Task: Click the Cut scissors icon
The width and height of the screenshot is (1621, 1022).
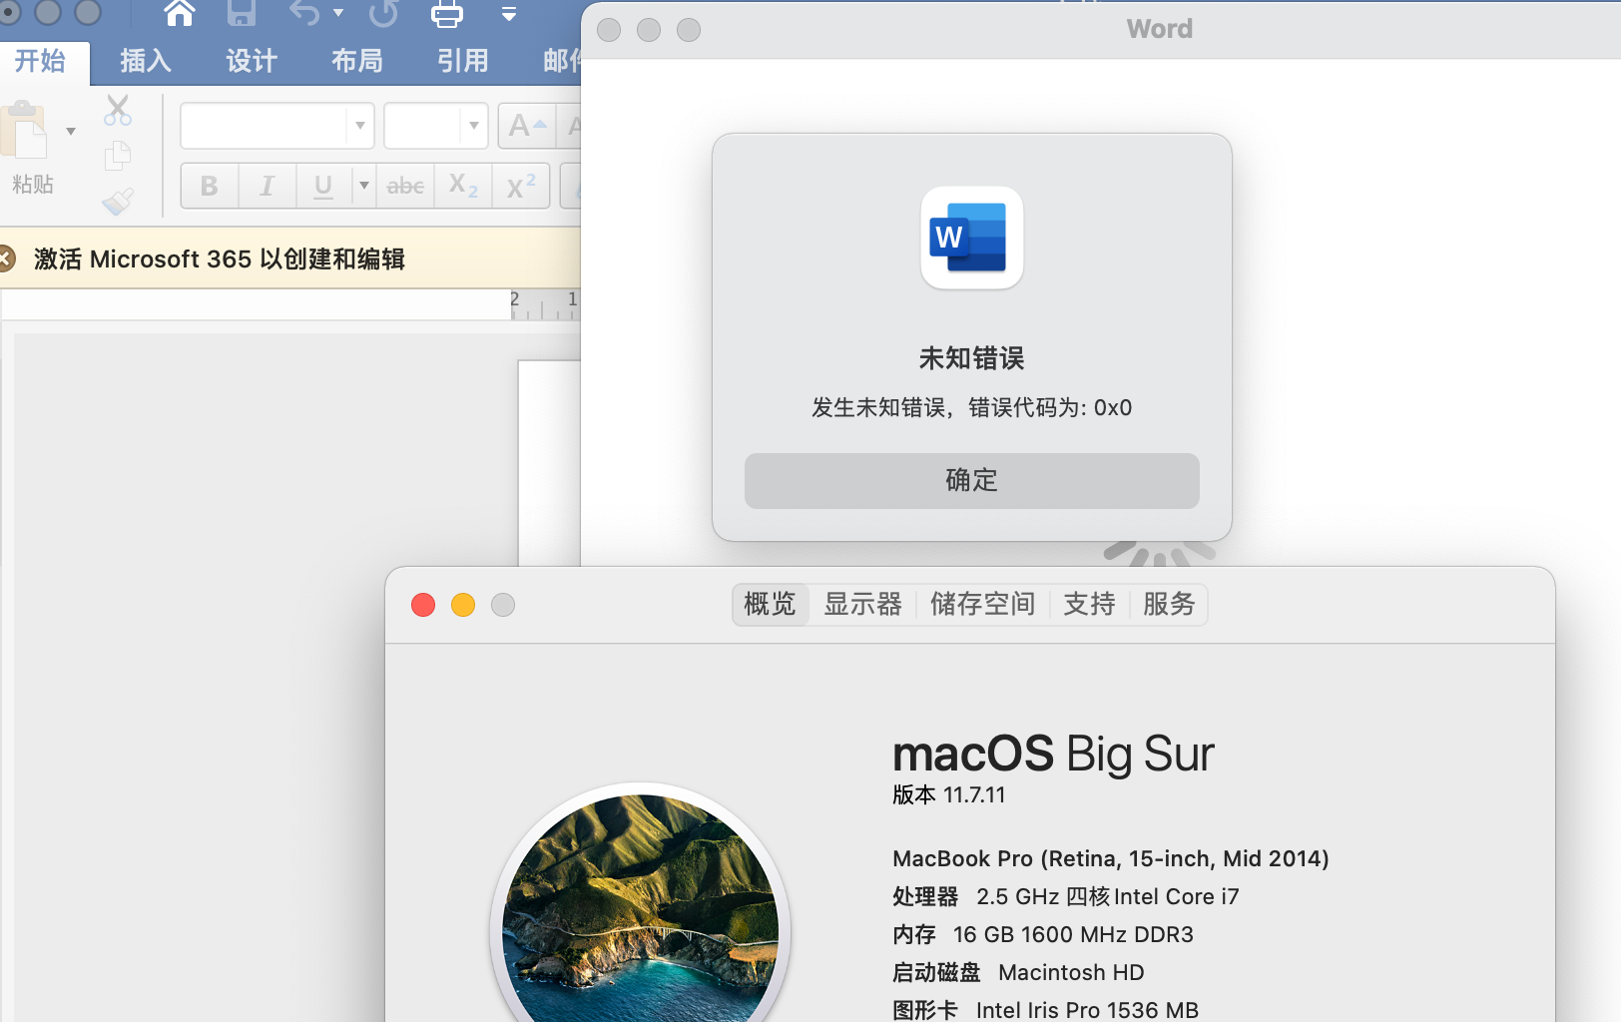Action: (x=118, y=110)
